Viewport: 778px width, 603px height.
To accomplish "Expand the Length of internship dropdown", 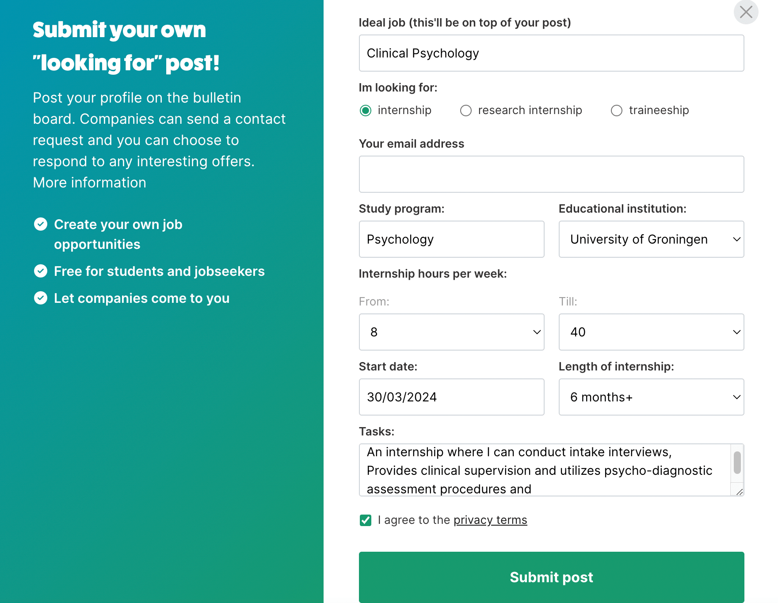I will point(651,397).
